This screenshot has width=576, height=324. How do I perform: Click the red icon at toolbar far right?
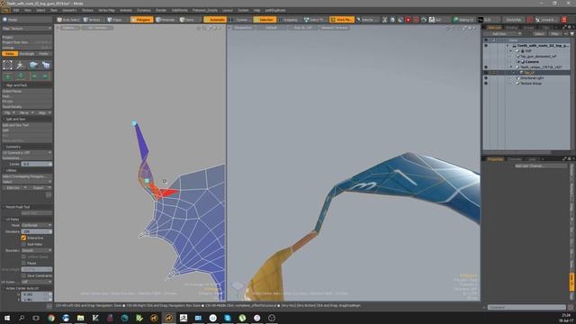(x=564, y=20)
